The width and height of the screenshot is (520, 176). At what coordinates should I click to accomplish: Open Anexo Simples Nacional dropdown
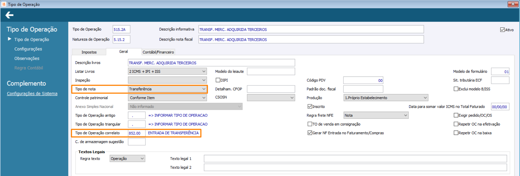click(x=185, y=107)
